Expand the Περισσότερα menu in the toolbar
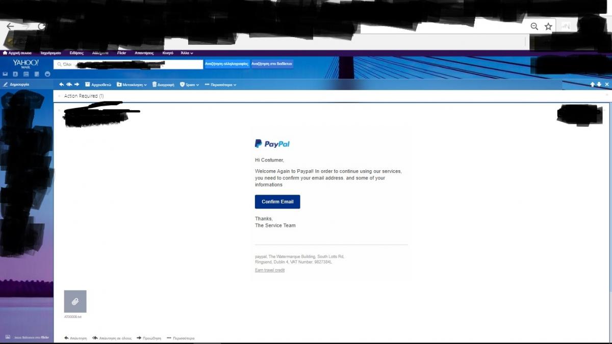Screen dimensions: 612x344 point(220,85)
